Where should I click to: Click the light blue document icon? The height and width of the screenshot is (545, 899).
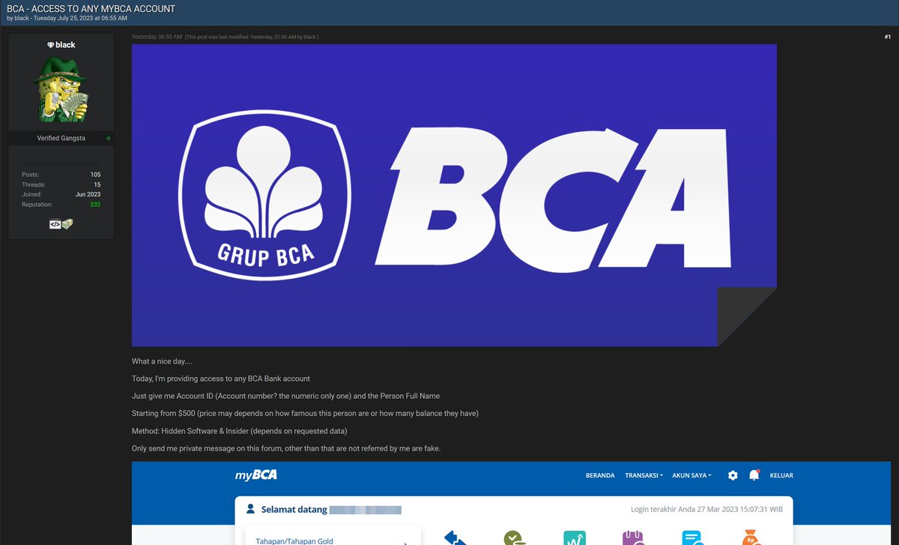click(x=692, y=538)
